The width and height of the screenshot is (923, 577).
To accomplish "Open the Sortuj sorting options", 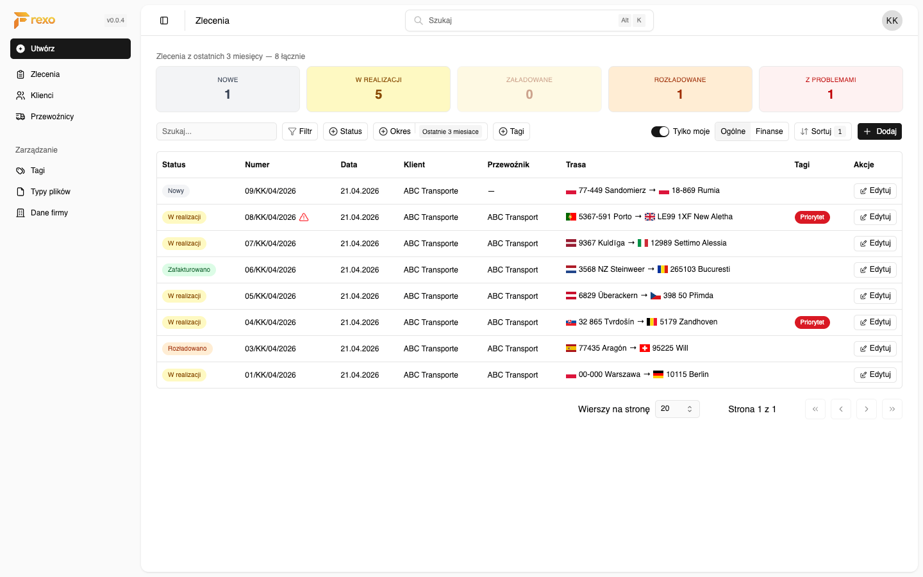I will tap(822, 131).
